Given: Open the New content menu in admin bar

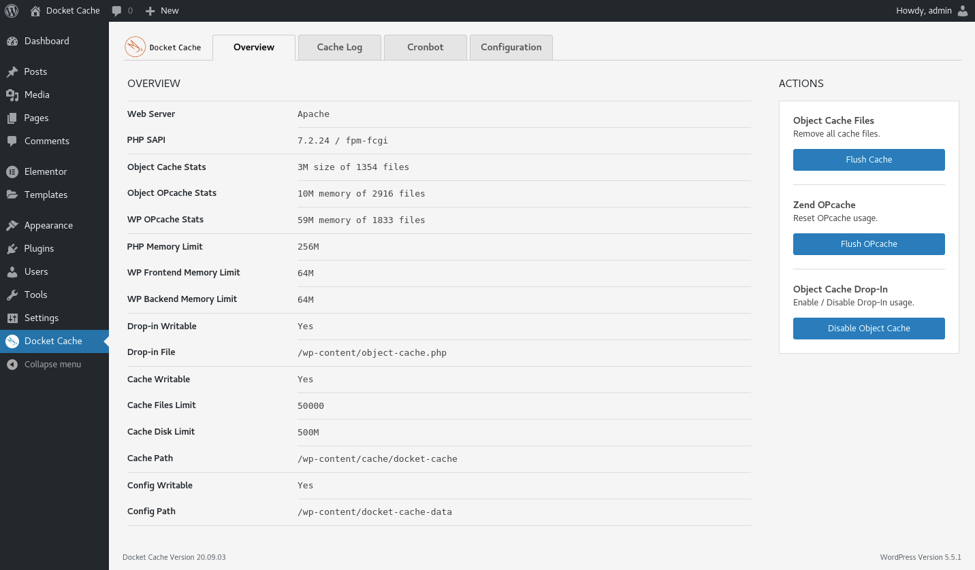Looking at the screenshot, I should (x=161, y=10).
